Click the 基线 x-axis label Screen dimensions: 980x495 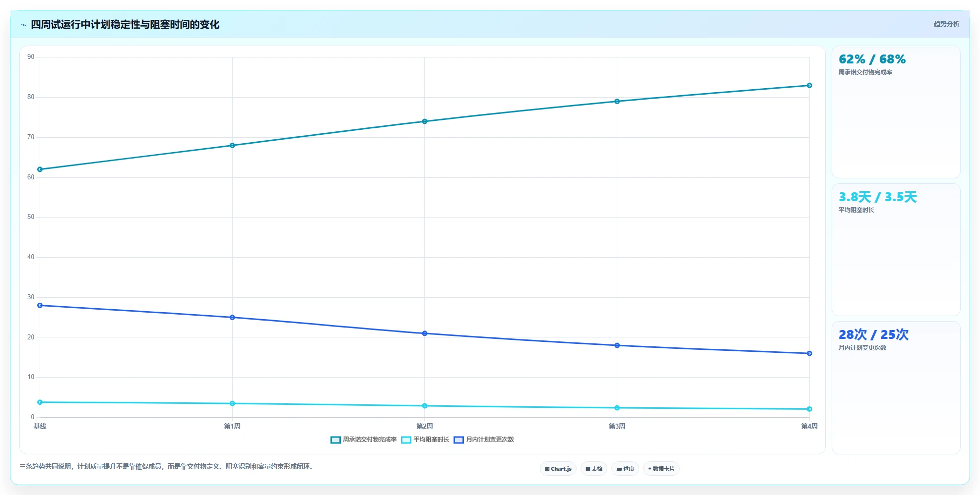(40, 426)
